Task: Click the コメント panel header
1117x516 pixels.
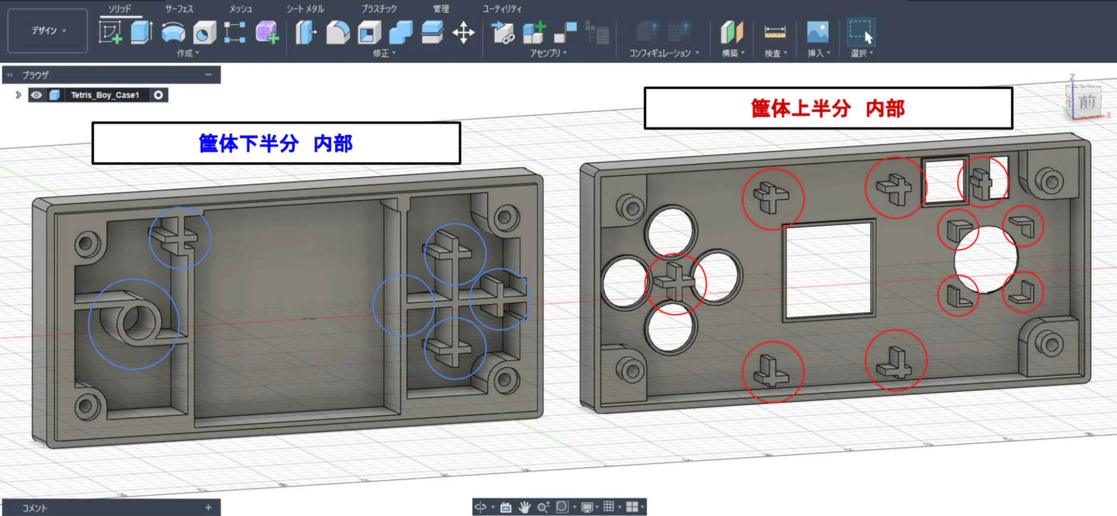Action: coord(111,508)
